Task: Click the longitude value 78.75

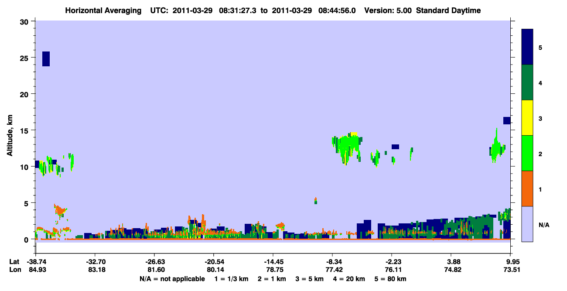Action: [x=274, y=270]
